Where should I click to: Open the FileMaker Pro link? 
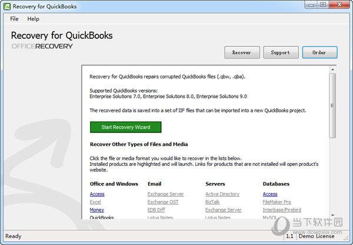pos(277,202)
